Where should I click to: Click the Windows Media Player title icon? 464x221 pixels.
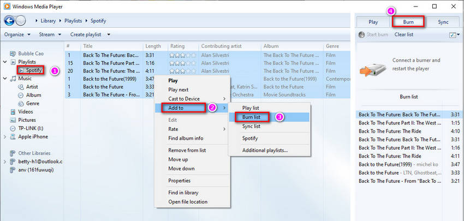[7, 6]
